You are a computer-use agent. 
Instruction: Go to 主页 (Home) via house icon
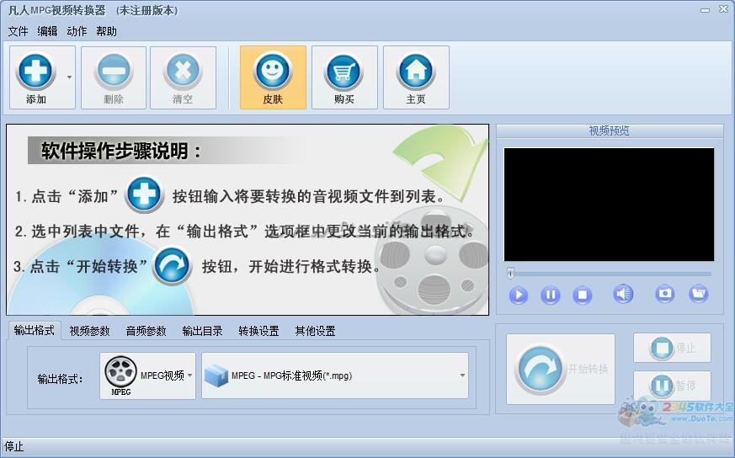click(x=416, y=77)
